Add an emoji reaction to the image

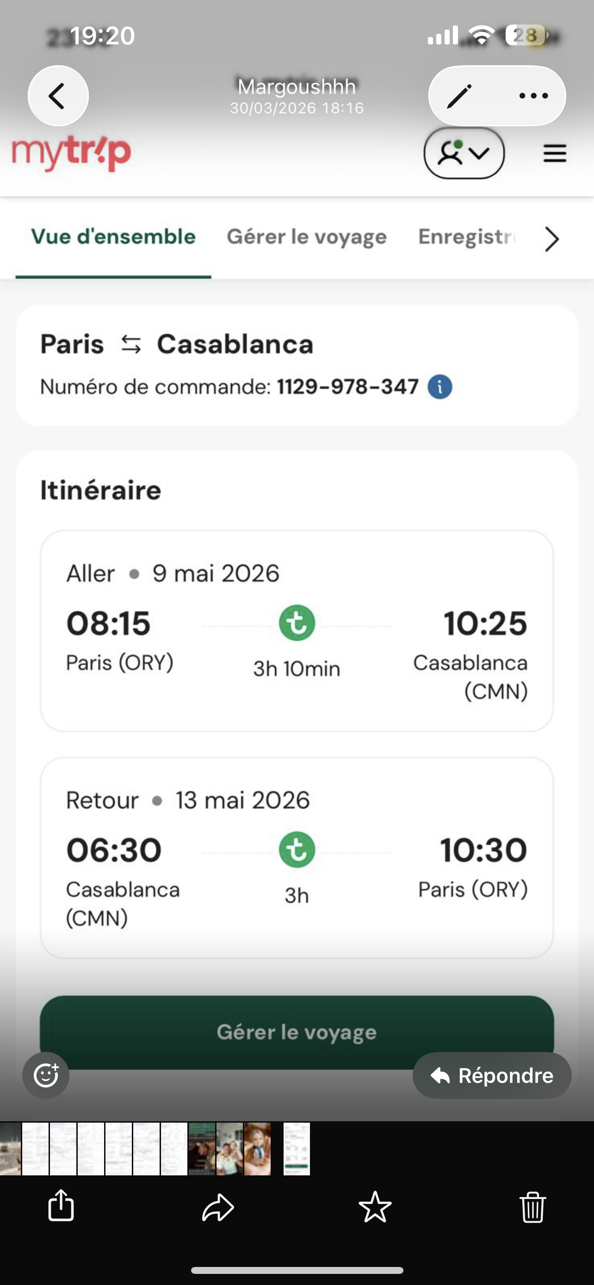pyautogui.click(x=46, y=1075)
